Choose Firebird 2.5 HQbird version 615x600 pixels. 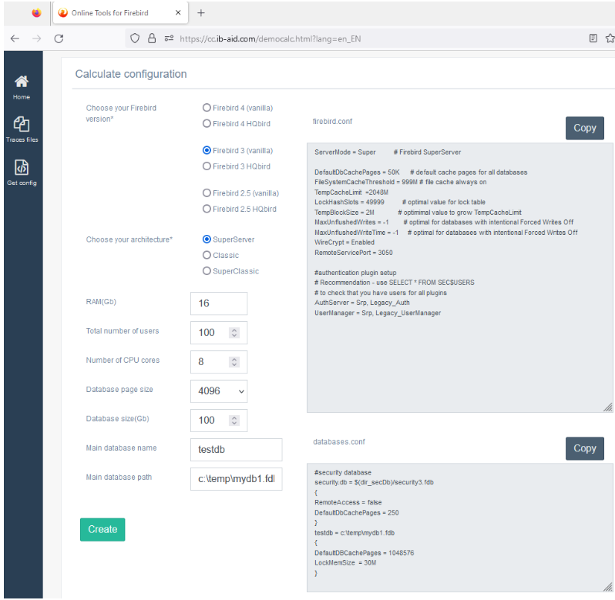(207, 209)
